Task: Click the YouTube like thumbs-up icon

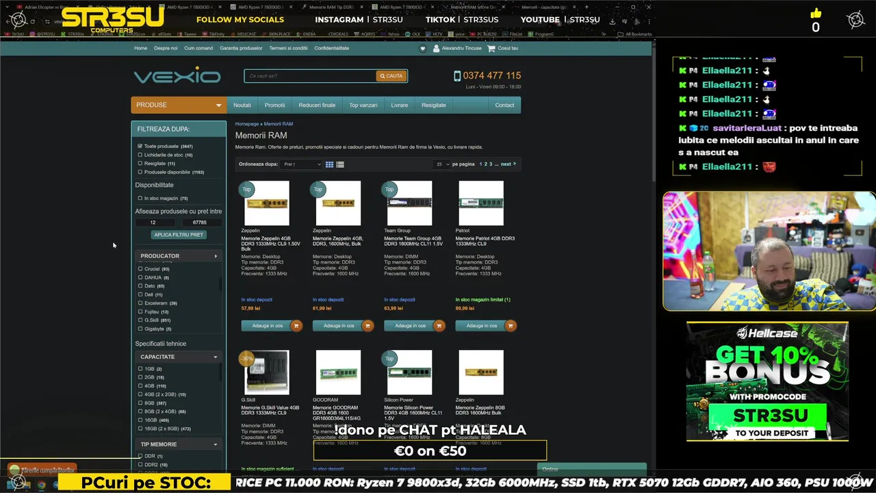Action: (x=816, y=14)
